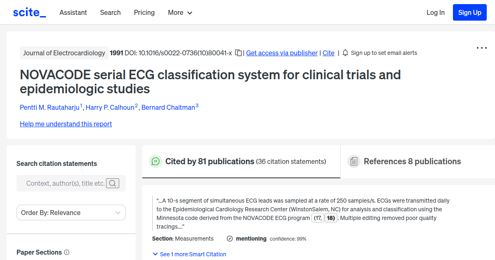Click the magnifier icon to search citations
Image resolution: width=495 pixels, height=260 pixels.
[x=112, y=183]
